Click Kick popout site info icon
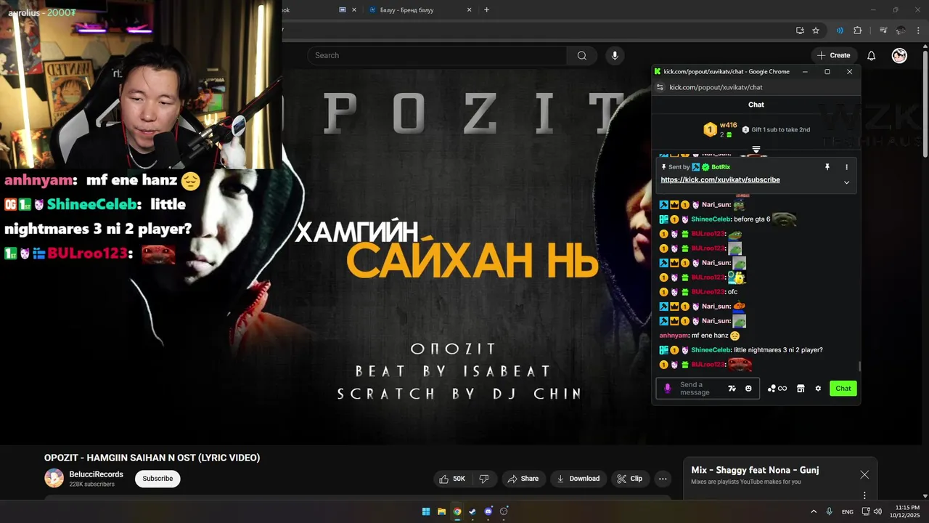The height and width of the screenshot is (523, 929). [660, 87]
